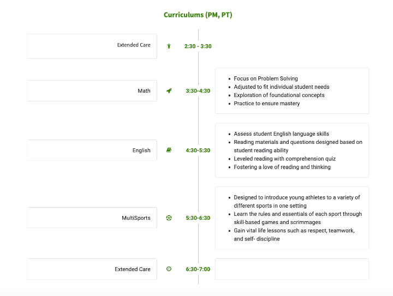Click the Math description box on problem solving
Screen dimensions: 393x296
[x=291, y=91]
